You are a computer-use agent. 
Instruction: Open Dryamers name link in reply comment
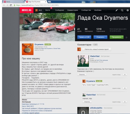tap(90, 81)
